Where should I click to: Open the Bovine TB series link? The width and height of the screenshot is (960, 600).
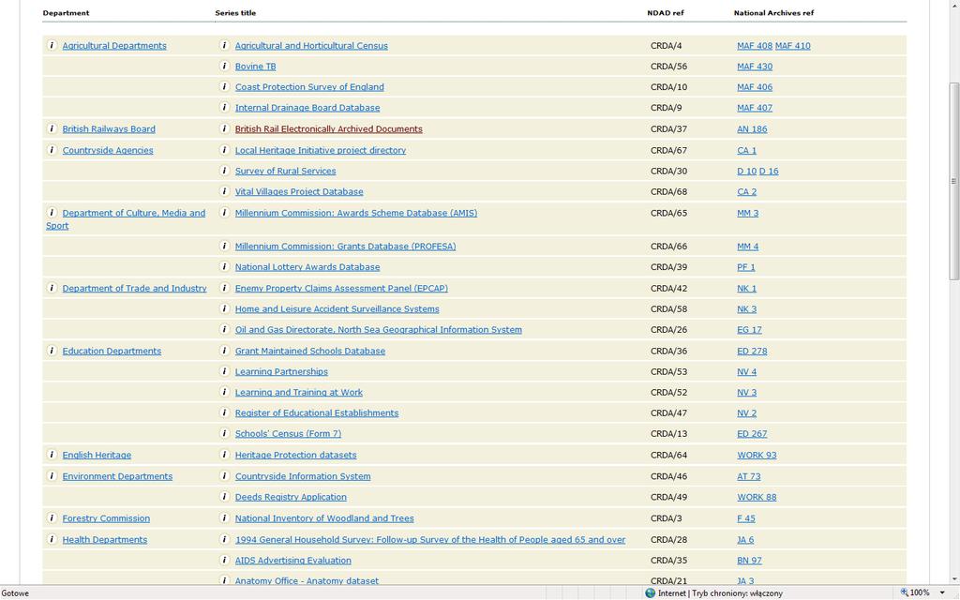click(x=255, y=67)
